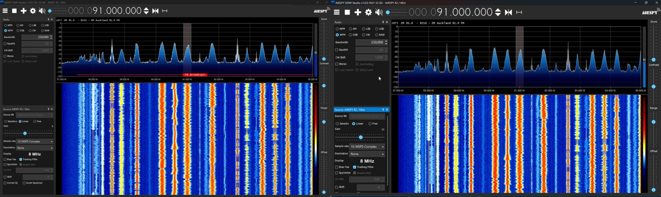
Task: Stop the radio in the right SDR# window
Action: pyautogui.click(x=347, y=12)
